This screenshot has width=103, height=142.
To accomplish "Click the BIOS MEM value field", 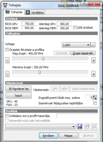I will tap(29, 28).
